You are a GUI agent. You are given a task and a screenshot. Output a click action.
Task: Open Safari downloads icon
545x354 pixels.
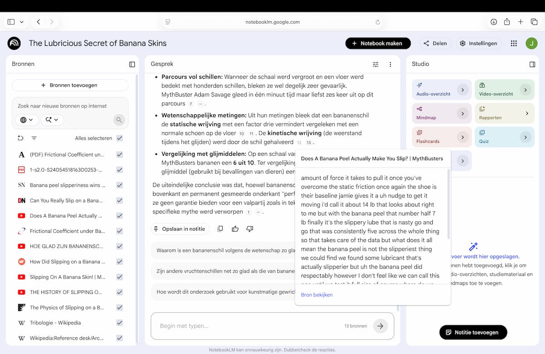point(494,22)
